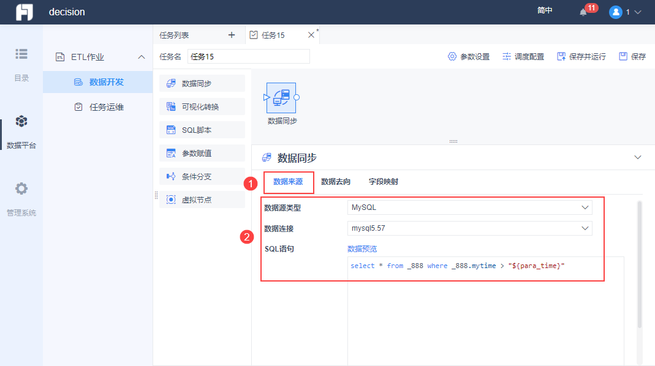Click the SQL语句 label text

tap(279, 249)
